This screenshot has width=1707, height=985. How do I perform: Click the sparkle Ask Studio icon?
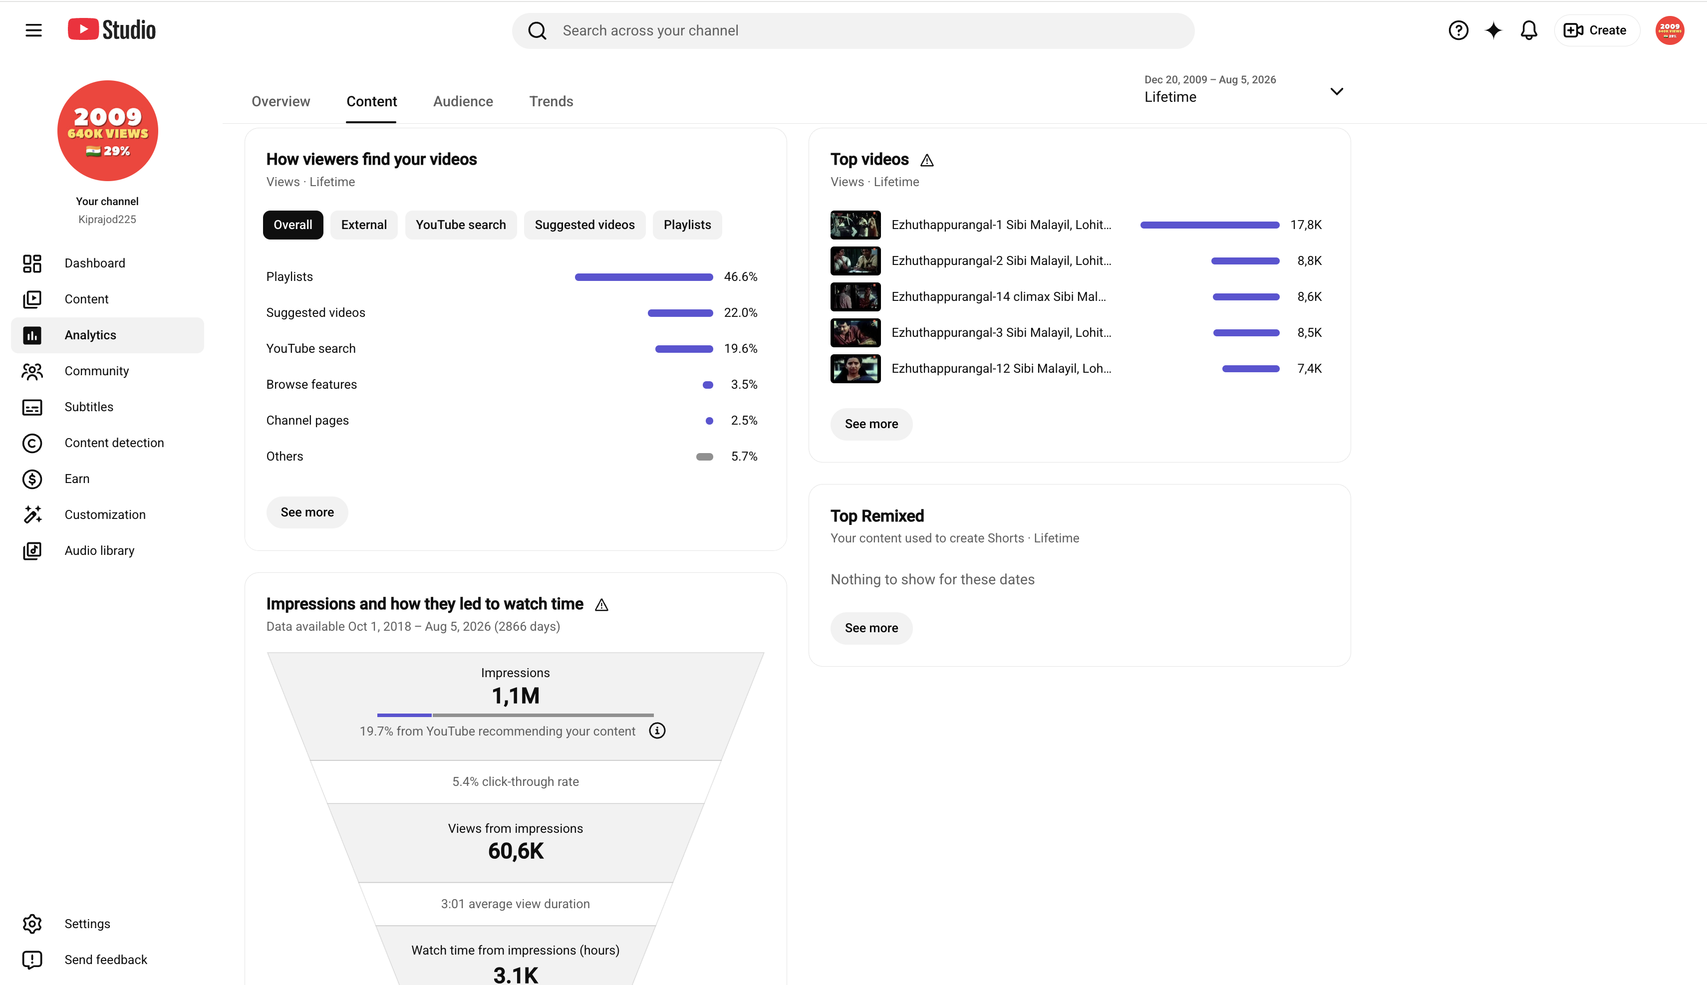click(x=1493, y=30)
